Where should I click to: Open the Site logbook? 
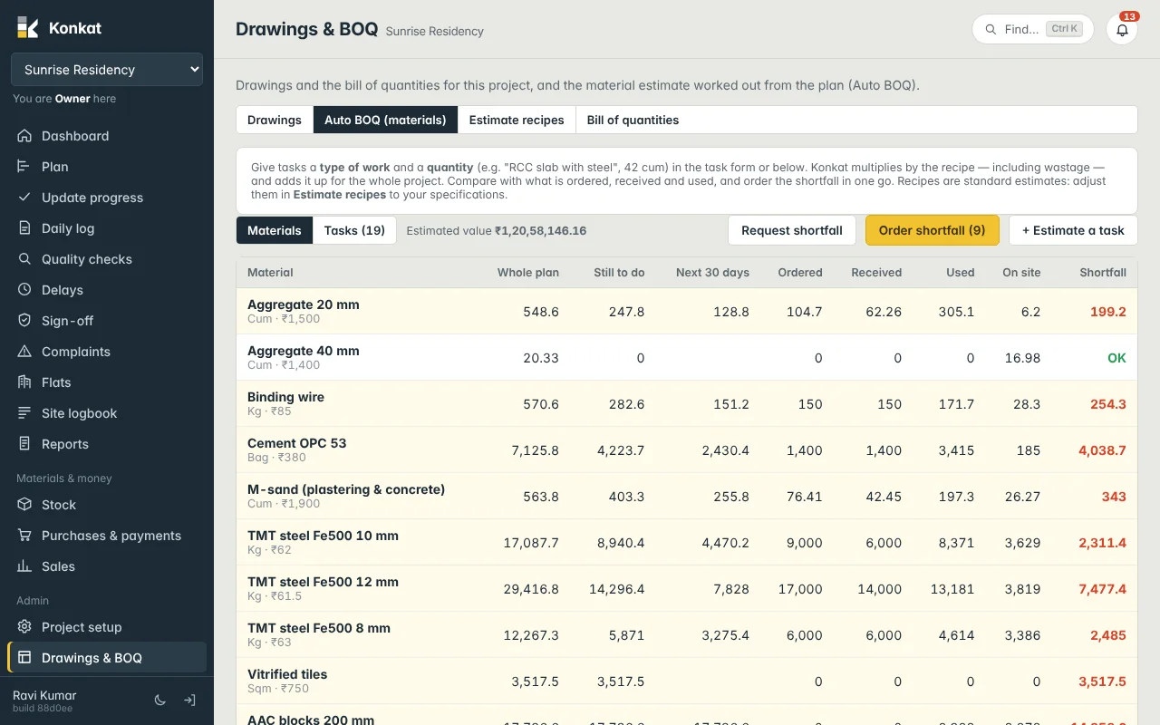pos(107,413)
